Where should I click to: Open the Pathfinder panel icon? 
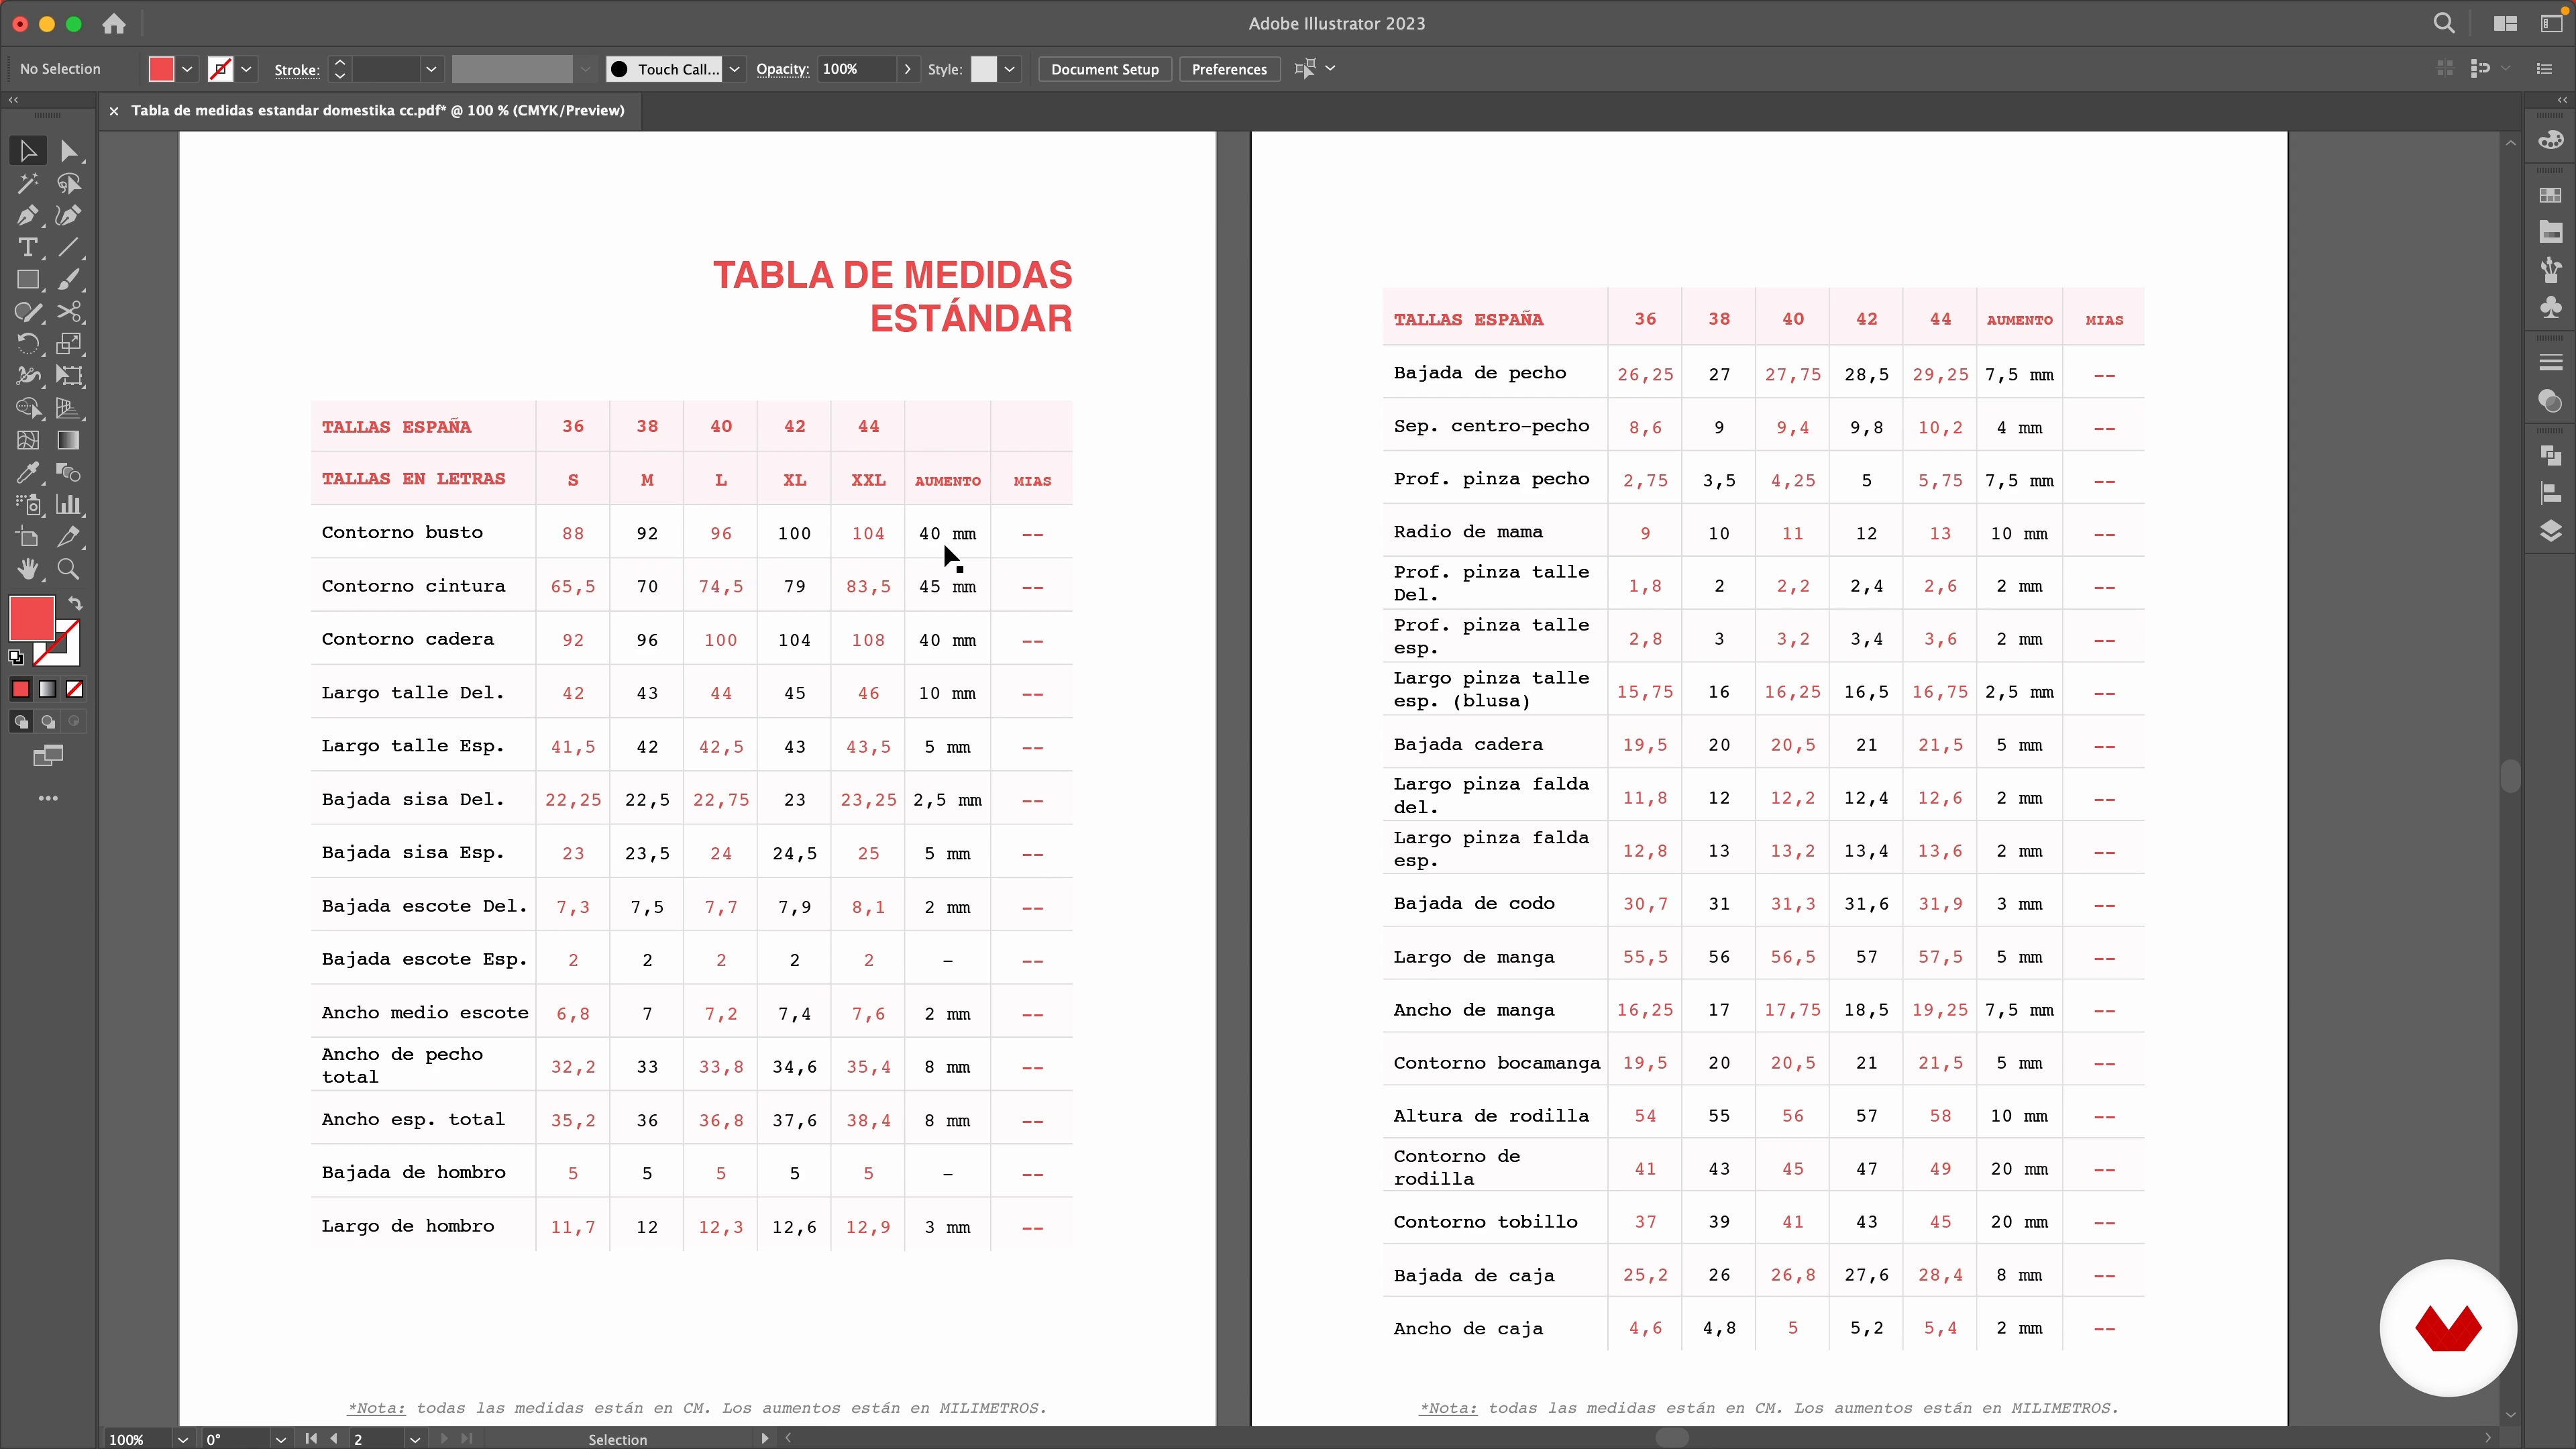coord(2551,455)
